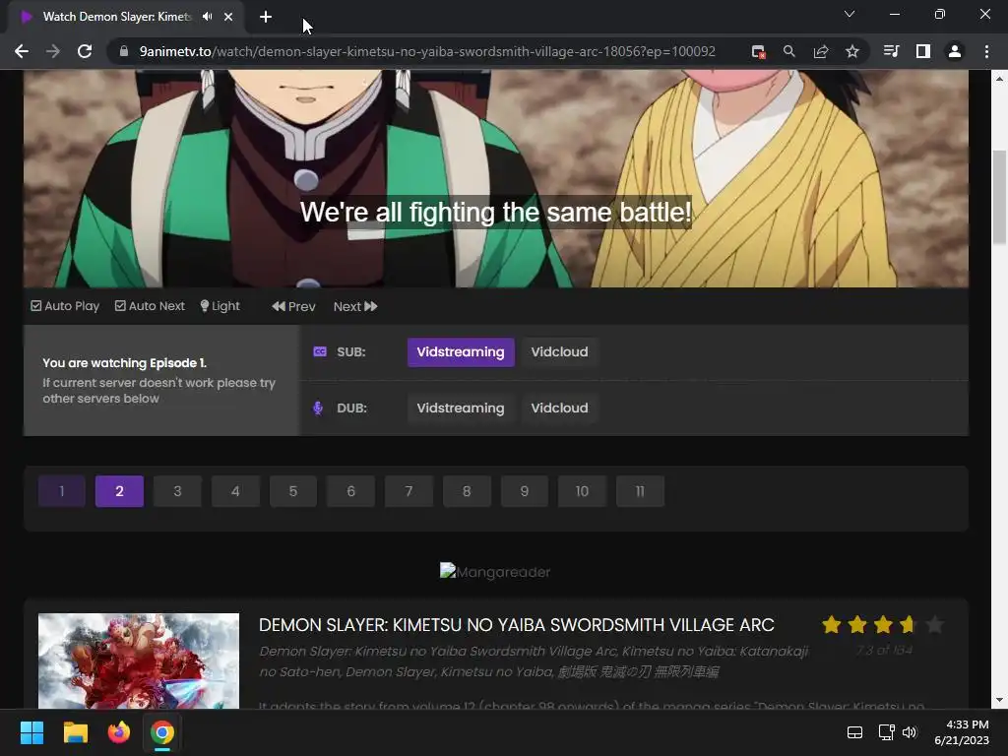The image size is (1008, 756).
Task: Mute the tab via the speaker icon
Action: [x=207, y=17]
